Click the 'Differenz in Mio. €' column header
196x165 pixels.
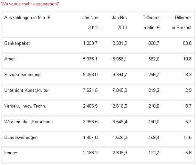[x=151, y=22]
